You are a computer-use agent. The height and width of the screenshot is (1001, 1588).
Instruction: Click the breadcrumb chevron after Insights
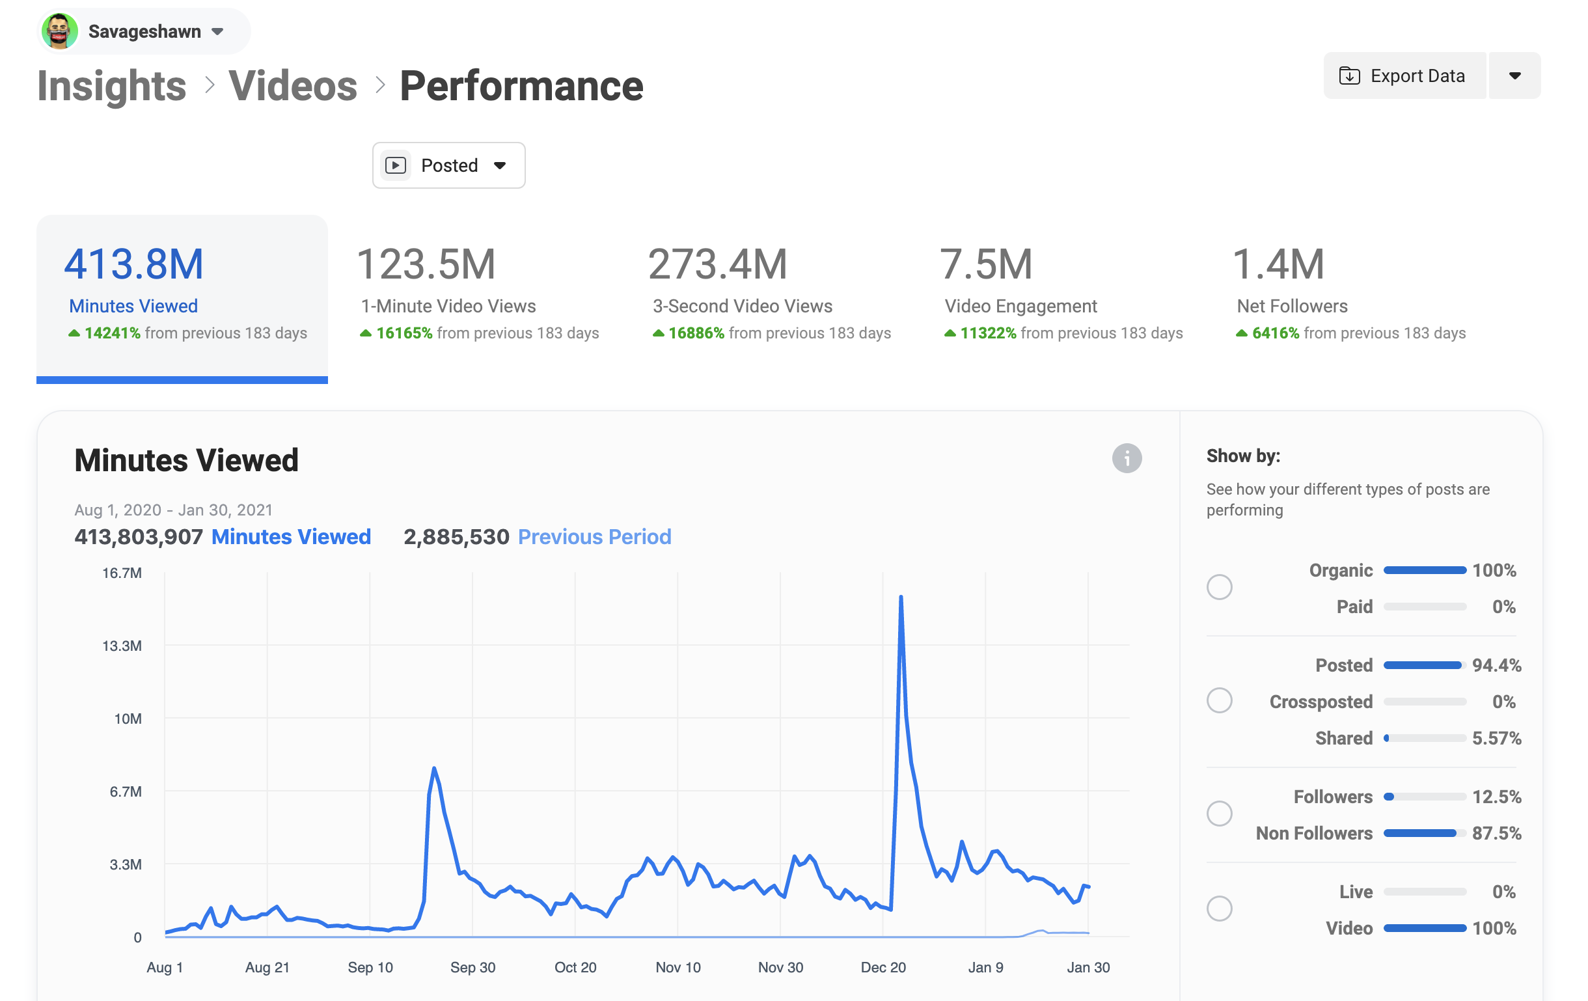coord(209,86)
